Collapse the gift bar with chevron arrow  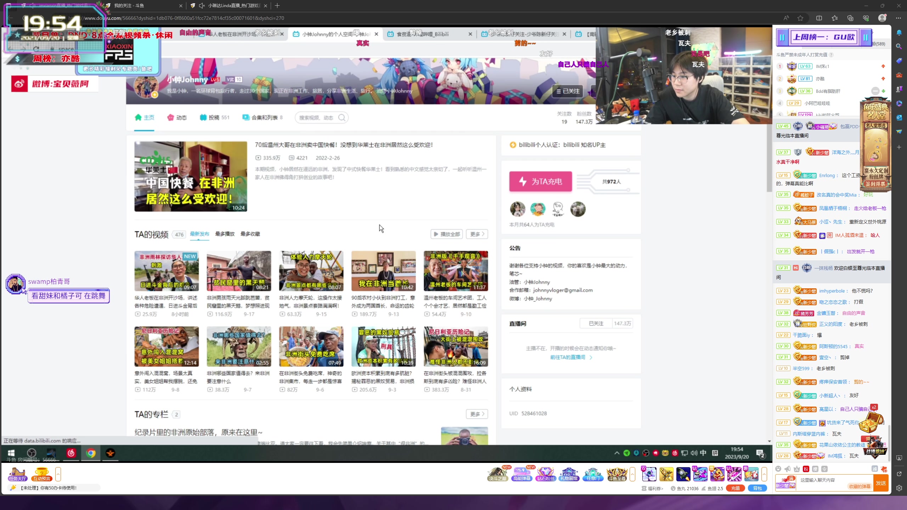pos(632,475)
